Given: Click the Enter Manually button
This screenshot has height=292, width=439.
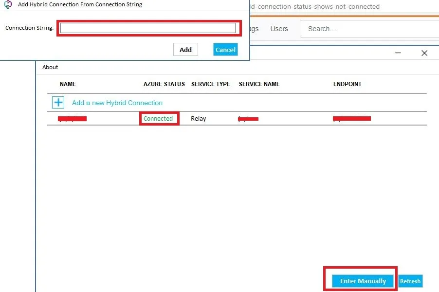Looking at the screenshot, I should [x=363, y=281].
